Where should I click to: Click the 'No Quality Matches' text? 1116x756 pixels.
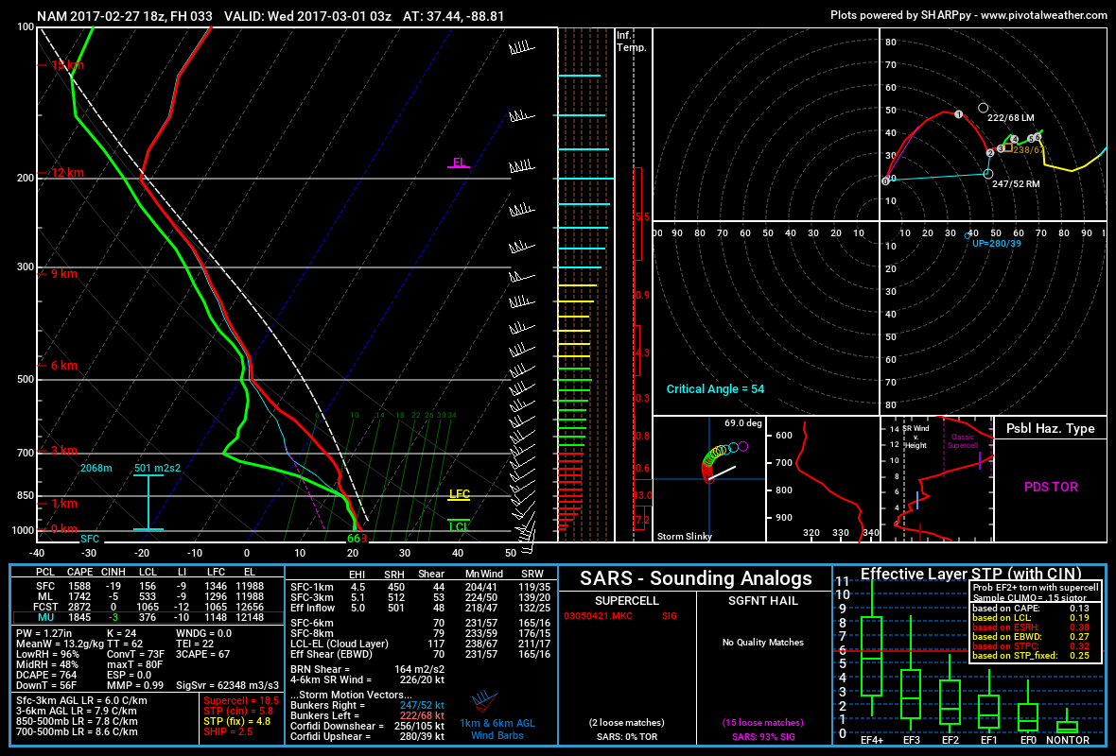[x=763, y=643]
